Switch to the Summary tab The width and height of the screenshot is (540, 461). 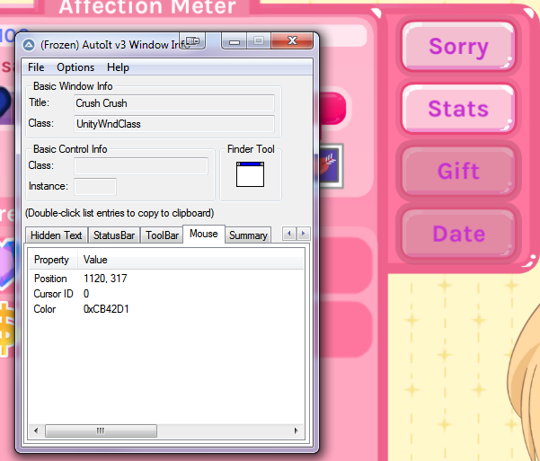tap(248, 235)
